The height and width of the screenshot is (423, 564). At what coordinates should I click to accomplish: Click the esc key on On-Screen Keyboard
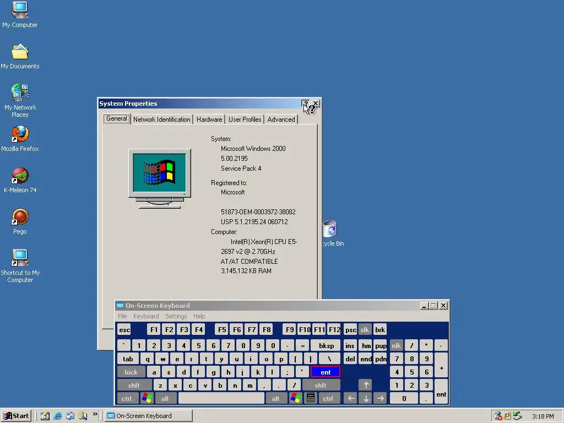click(124, 330)
